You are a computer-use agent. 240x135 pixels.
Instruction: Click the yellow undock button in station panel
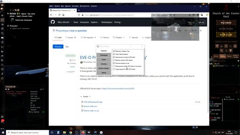tap(226, 34)
